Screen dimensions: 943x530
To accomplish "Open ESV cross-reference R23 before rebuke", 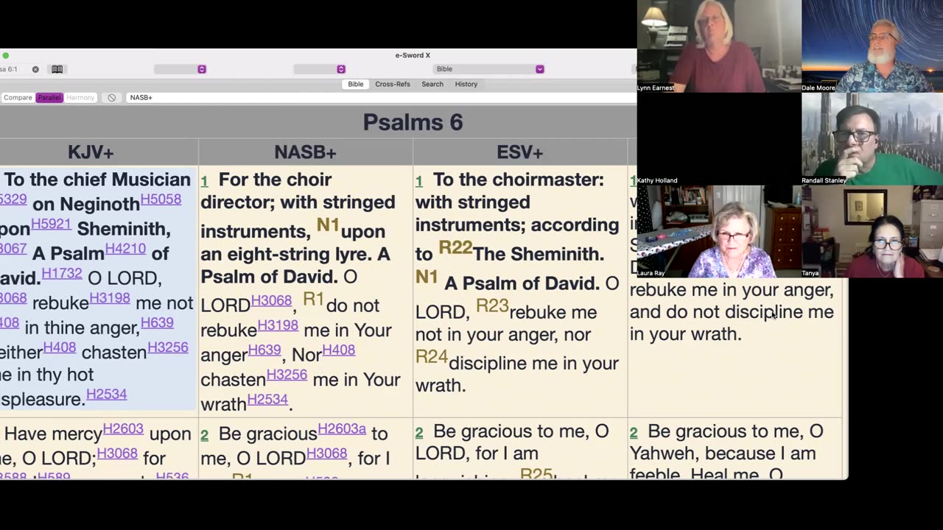I will (x=492, y=305).
